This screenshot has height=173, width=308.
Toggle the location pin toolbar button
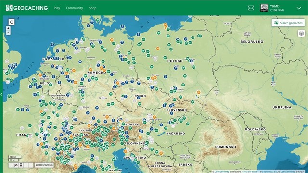point(21,165)
